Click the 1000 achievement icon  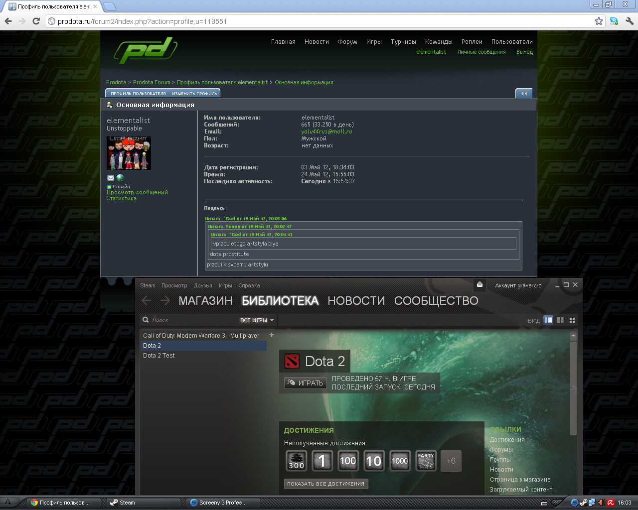click(400, 461)
